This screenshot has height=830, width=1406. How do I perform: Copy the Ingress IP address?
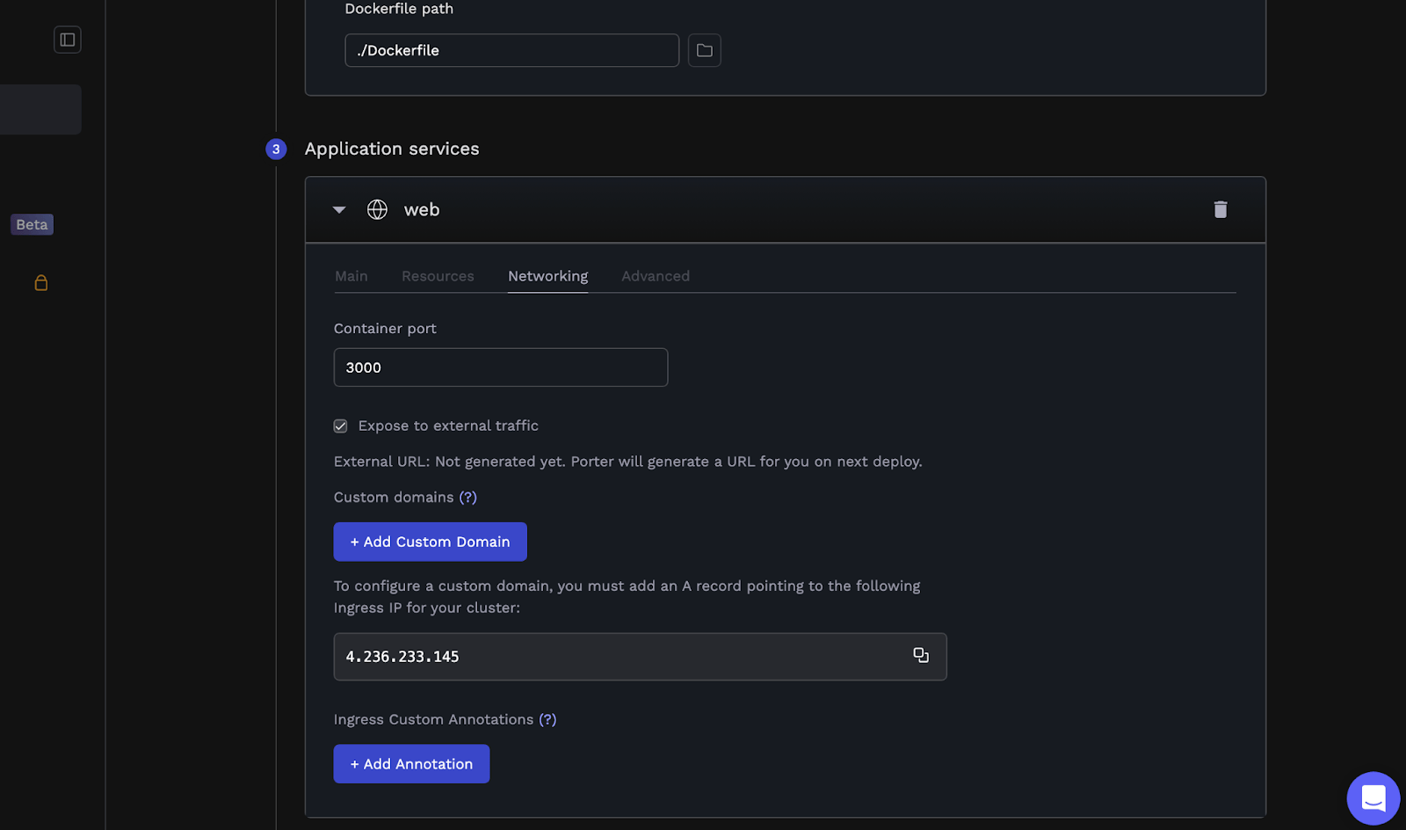coord(921,655)
